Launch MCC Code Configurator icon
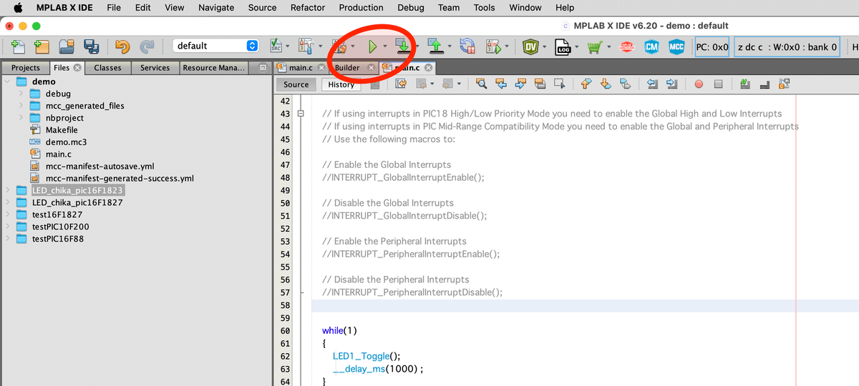The height and width of the screenshot is (386, 859). [x=676, y=47]
